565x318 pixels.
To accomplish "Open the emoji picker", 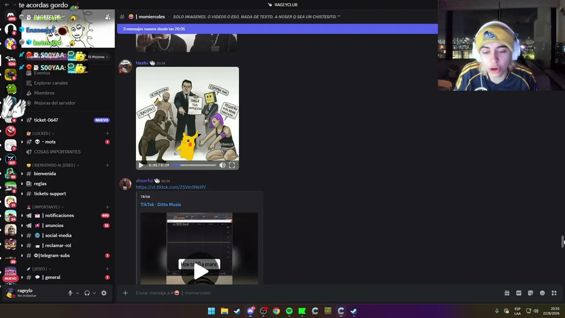I will [542, 293].
